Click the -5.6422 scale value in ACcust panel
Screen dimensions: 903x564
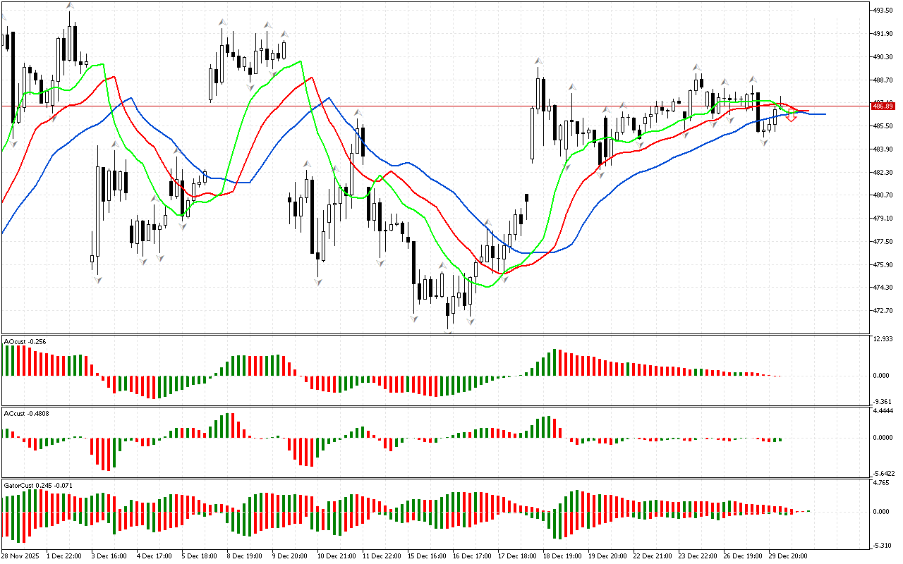coord(883,473)
